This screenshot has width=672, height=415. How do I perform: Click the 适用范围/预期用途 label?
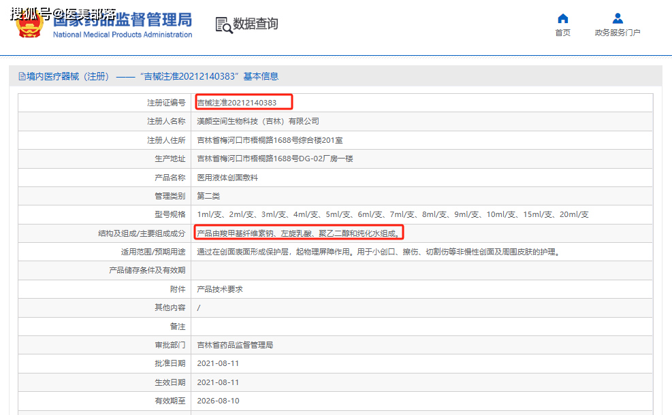pyautogui.click(x=153, y=252)
